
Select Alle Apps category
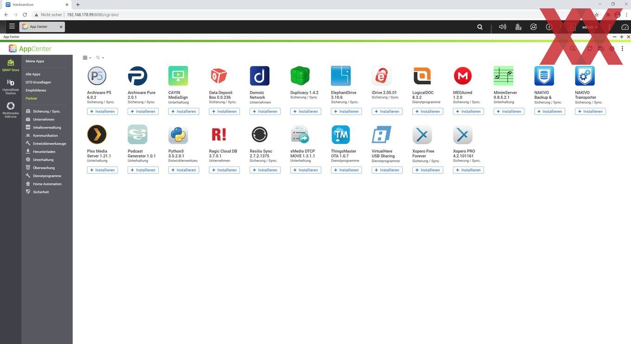(x=33, y=74)
